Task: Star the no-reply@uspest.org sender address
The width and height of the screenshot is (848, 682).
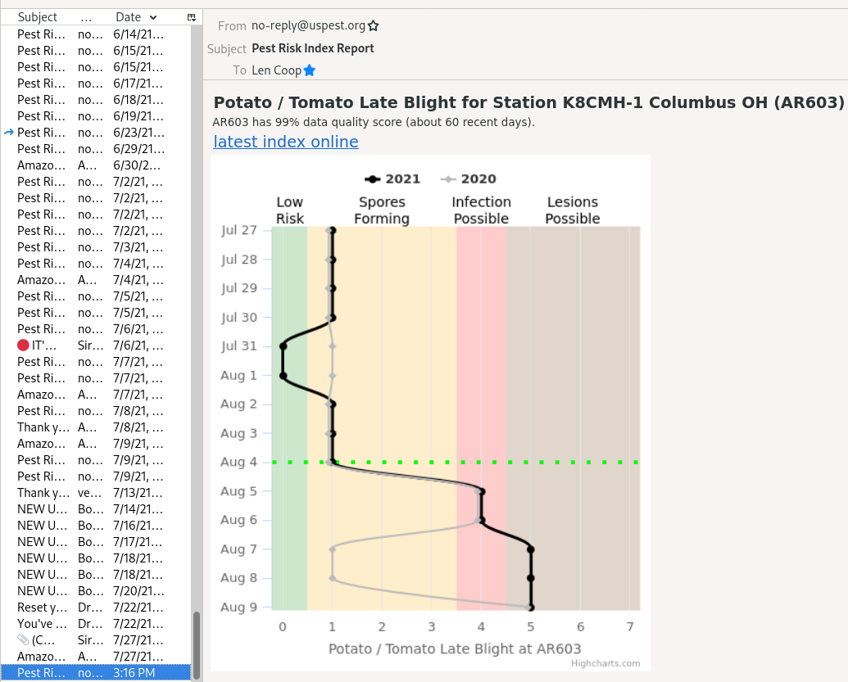Action: click(373, 25)
